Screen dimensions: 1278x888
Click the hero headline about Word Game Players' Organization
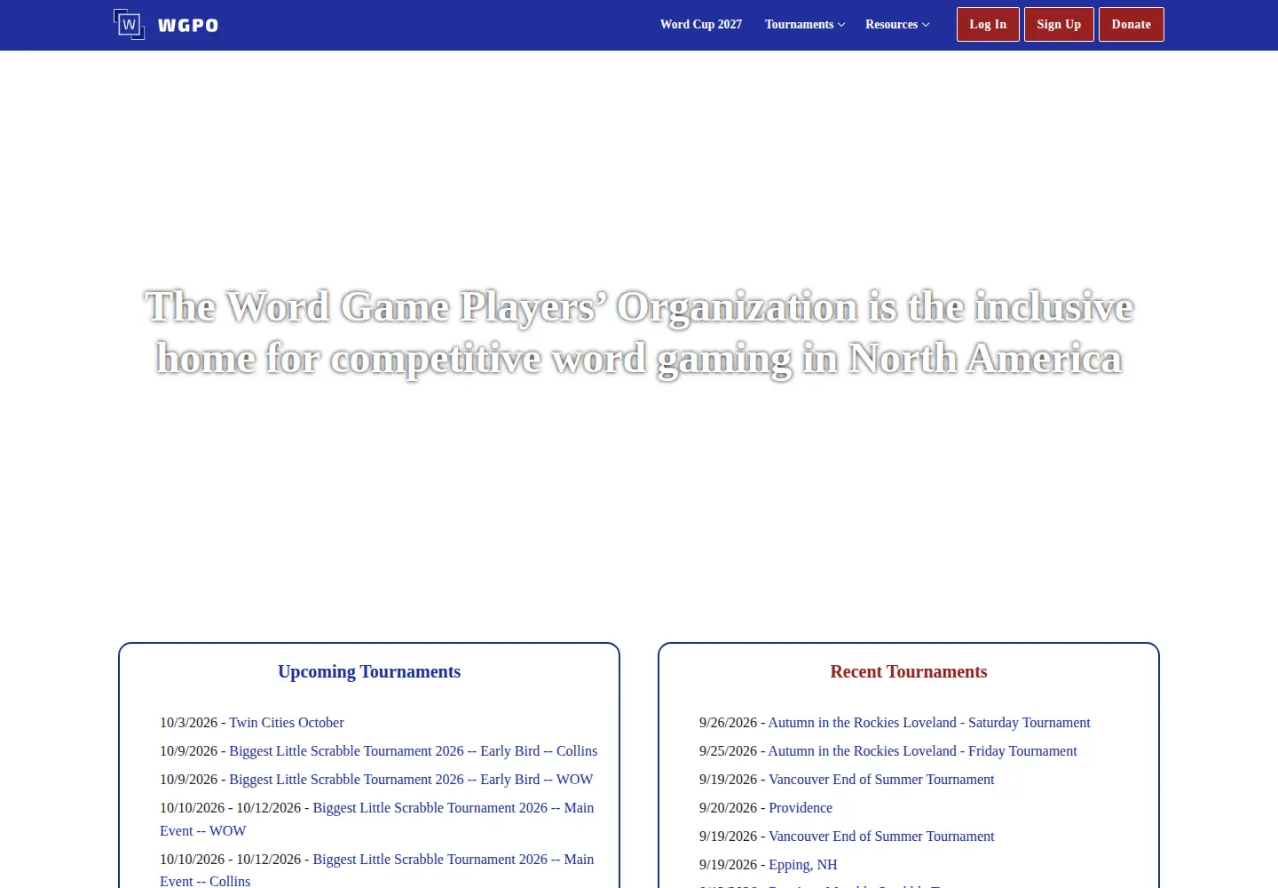pyautogui.click(x=639, y=333)
